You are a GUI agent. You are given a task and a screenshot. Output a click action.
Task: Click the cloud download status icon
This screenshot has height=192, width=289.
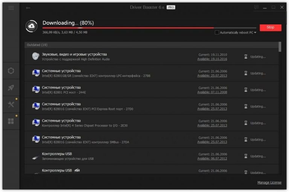click(x=32, y=26)
